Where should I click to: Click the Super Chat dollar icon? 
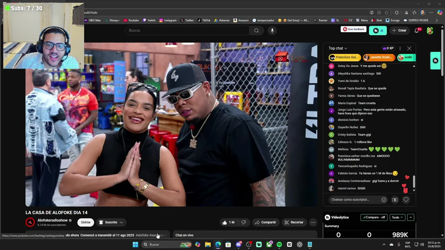(x=395, y=200)
